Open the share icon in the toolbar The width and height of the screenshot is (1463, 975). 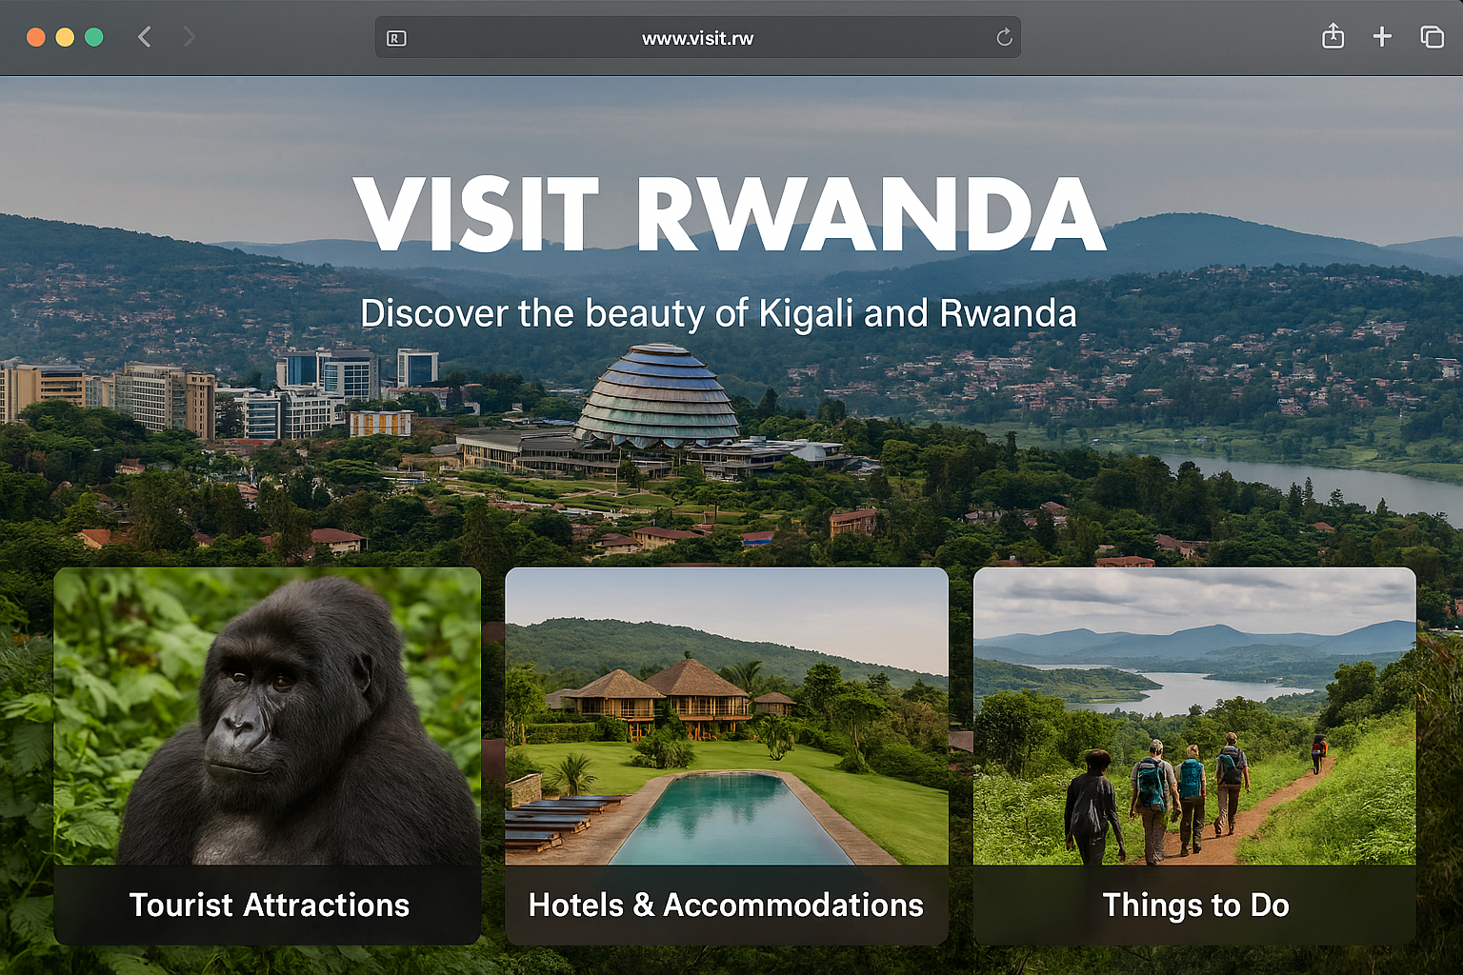(1333, 36)
